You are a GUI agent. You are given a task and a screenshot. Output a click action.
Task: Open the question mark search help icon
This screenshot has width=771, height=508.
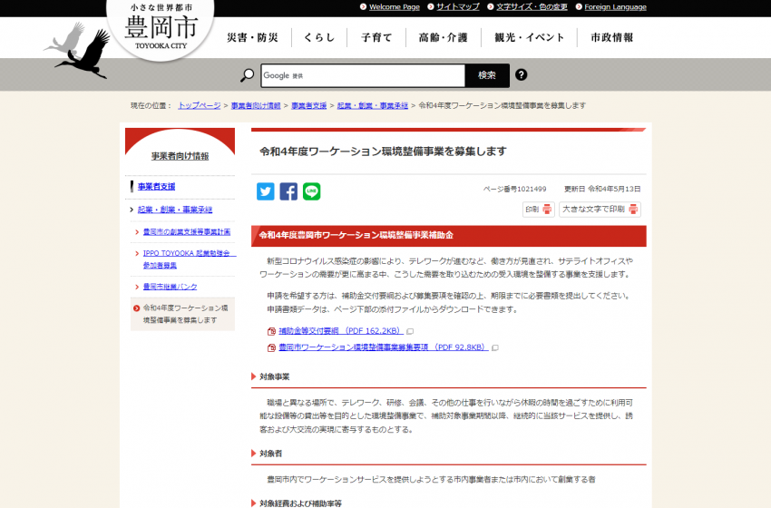[x=522, y=75]
